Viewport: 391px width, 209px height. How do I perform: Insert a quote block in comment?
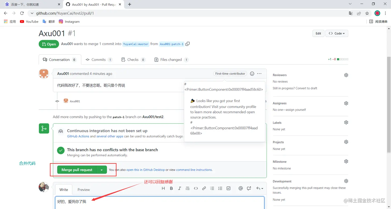(x=188, y=188)
